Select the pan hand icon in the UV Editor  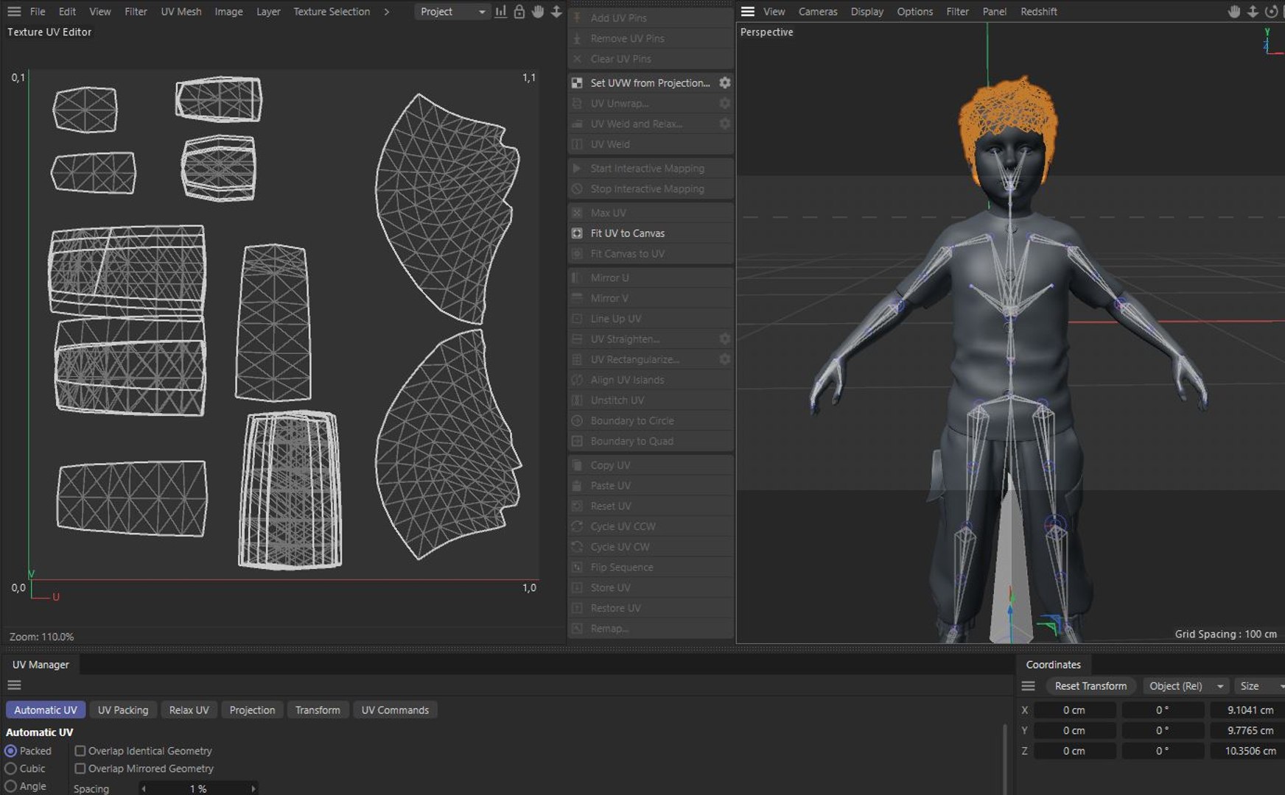click(x=538, y=12)
